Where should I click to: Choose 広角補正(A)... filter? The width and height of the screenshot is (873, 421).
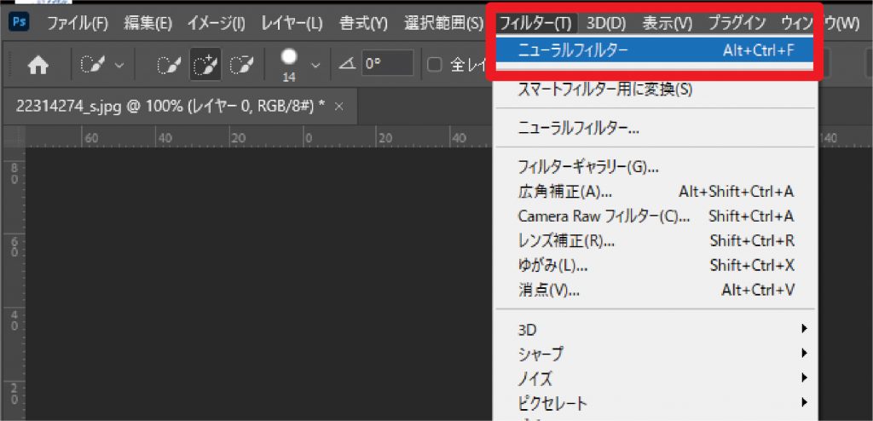point(656,192)
